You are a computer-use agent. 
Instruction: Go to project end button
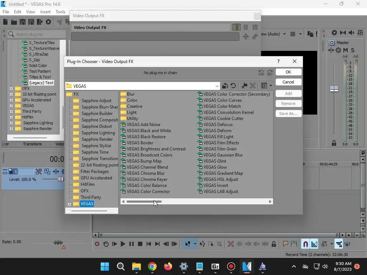pos(157,244)
